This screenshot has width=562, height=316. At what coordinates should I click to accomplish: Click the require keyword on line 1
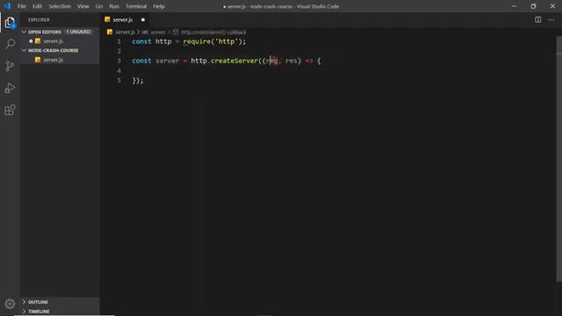click(197, 41)
